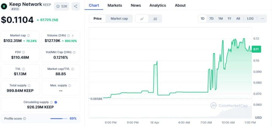Set chart range to All

[238, 19]
